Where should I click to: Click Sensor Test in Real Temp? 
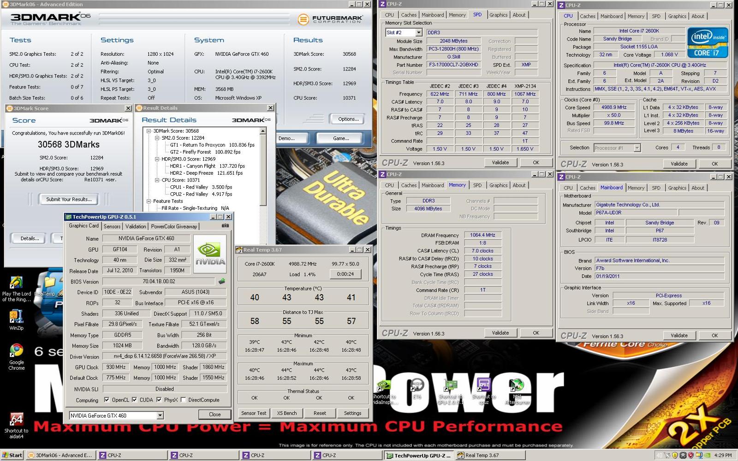pos(254,413)
